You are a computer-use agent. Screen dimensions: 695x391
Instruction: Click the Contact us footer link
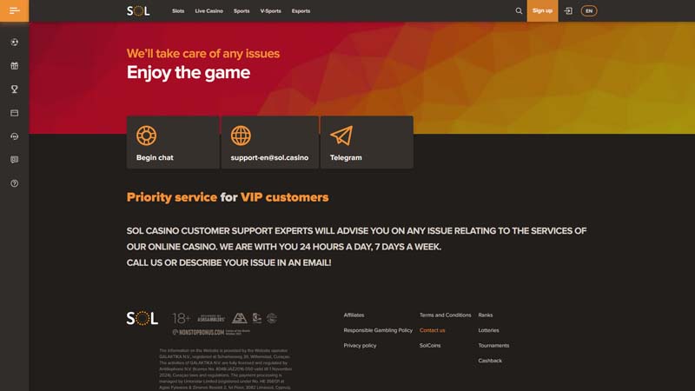pos(432,330)
